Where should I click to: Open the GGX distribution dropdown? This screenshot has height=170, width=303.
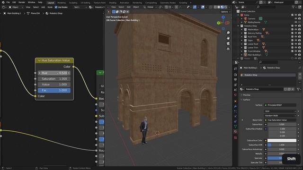coord(280,111)
